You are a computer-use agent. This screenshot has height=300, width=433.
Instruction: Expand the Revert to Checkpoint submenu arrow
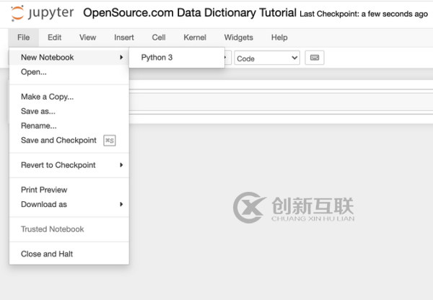click(121, 165)
